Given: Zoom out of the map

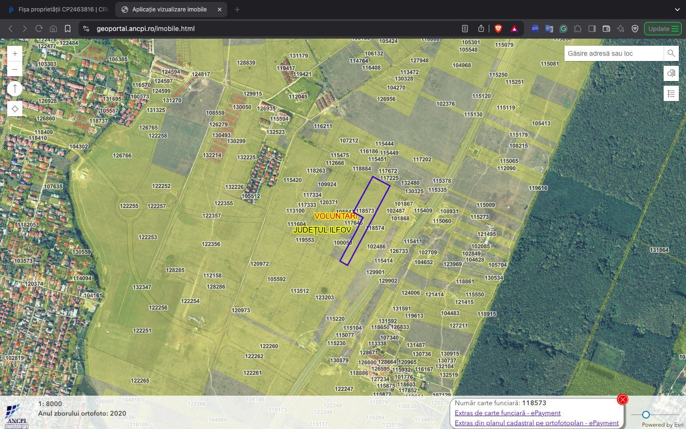Looking at the screenshot, I should pyautogui.click(x=15, y=70).
